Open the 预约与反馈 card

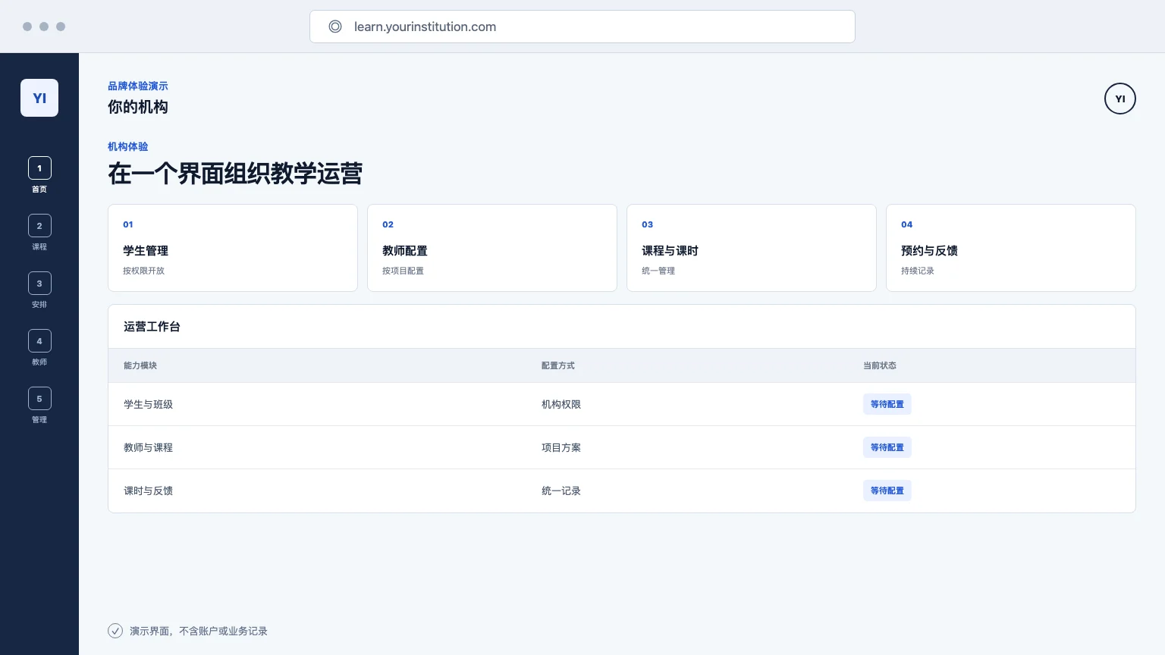pos(1011,248)
